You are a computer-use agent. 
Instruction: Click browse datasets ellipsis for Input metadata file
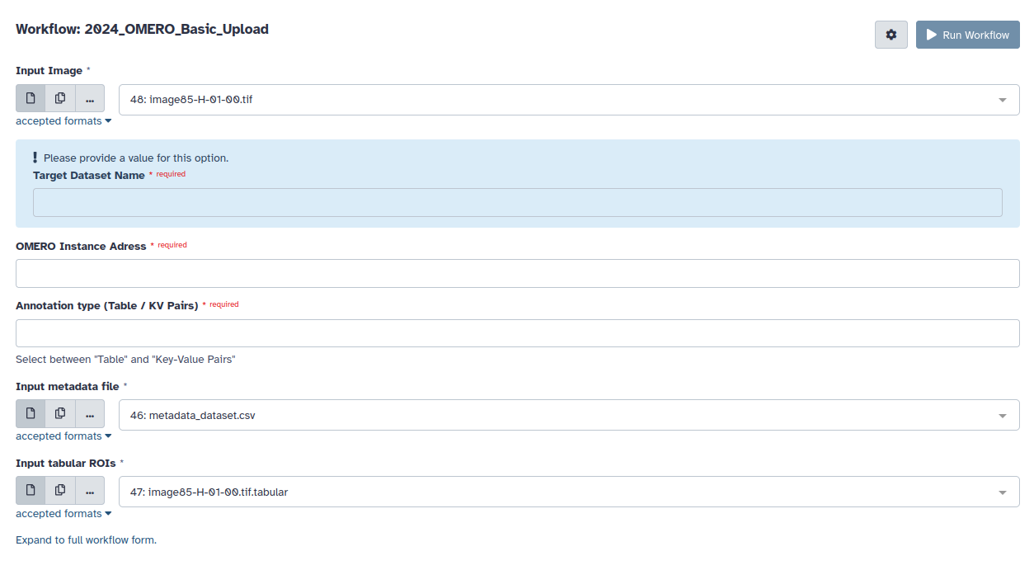[90, 413]
